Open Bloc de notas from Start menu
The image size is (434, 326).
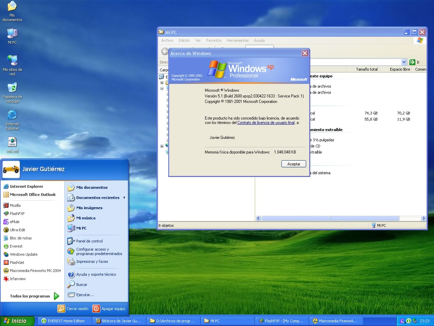click(x=17, y=238)
